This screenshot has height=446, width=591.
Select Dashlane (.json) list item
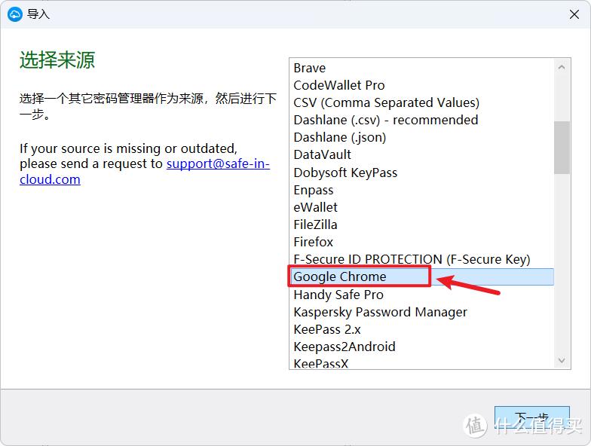pyautogui.click(x=339, y=137)
